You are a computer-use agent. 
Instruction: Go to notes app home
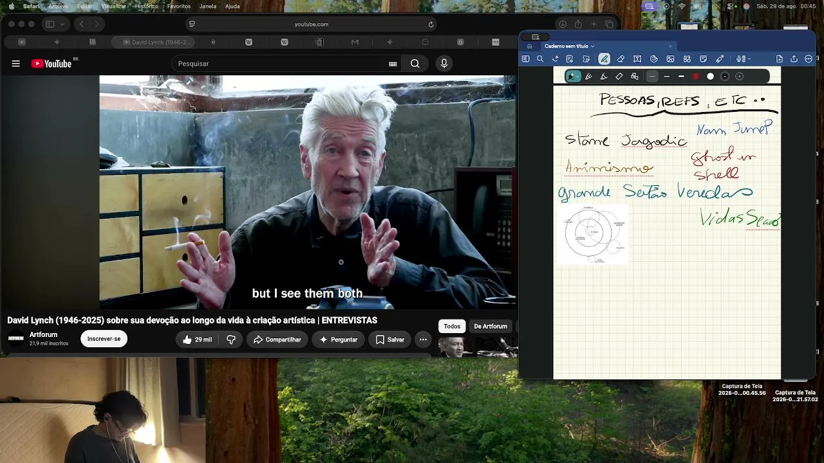529,46
